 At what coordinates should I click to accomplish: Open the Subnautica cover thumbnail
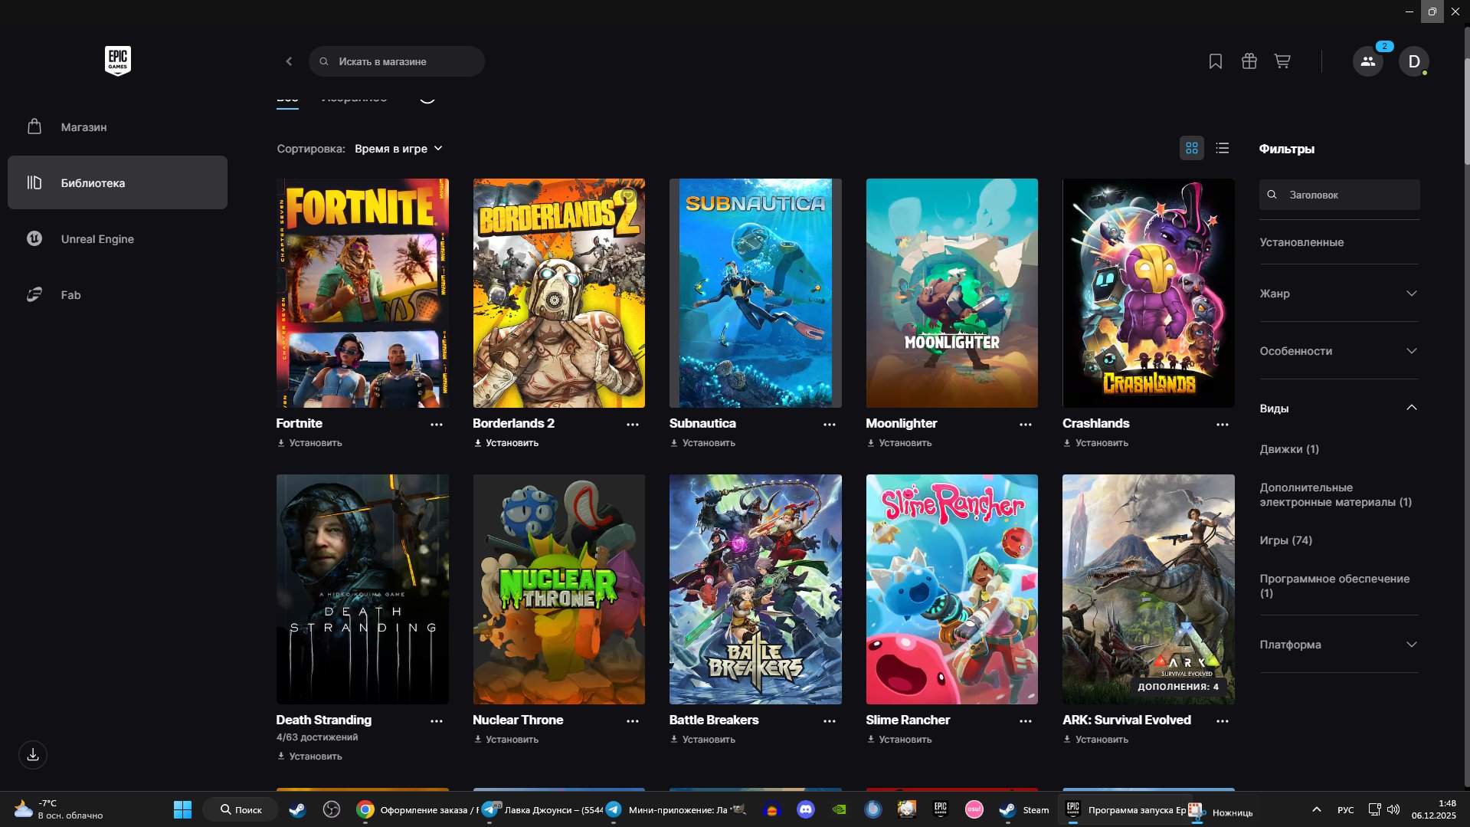[755, 293]
